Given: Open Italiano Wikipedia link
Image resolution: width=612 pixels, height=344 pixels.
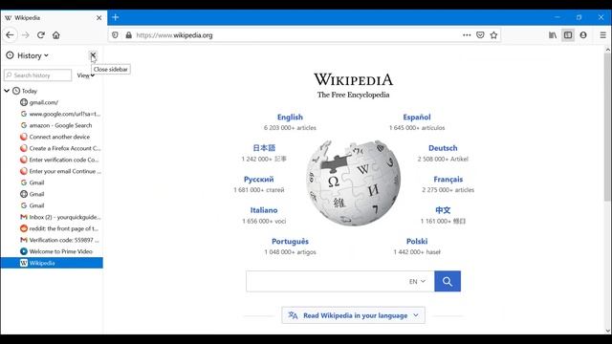Looking at the screenshot, I should click(264, 210).
